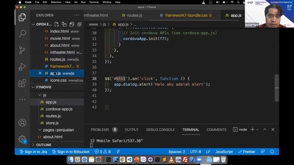Select the node terminal instance
The image size is (294, 165).
click(240, 129)
